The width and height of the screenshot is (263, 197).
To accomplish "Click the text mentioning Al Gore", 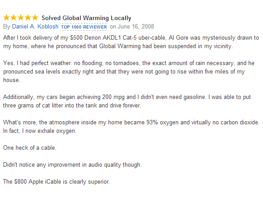I will [177, 37].
